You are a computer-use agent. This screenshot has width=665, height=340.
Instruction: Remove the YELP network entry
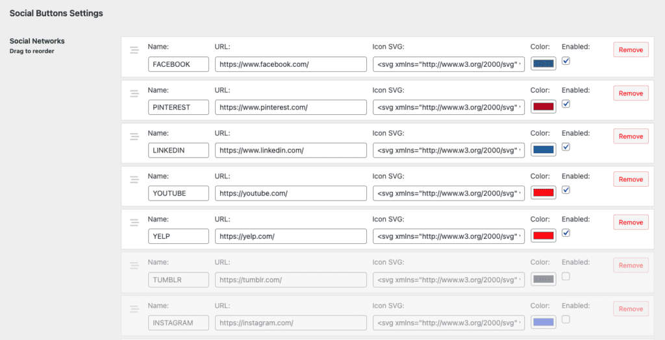631,223
